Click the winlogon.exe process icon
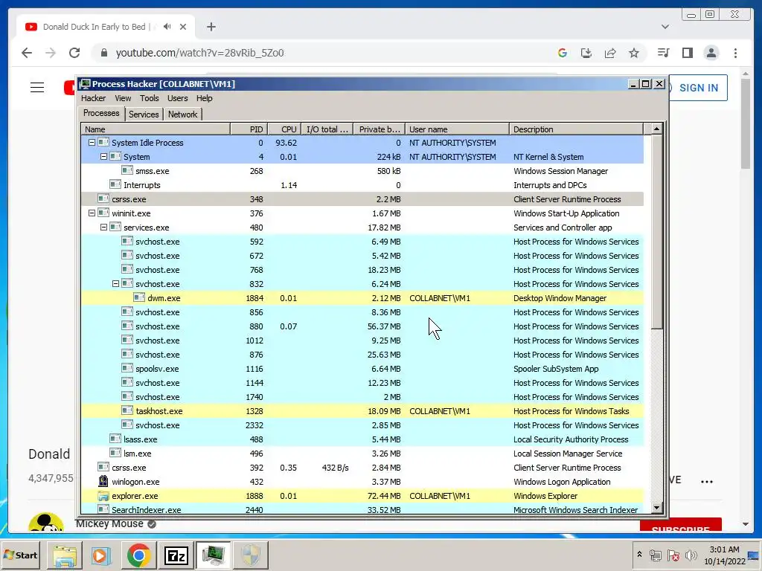This screenshot has width=762, height=571. point(103,481)
